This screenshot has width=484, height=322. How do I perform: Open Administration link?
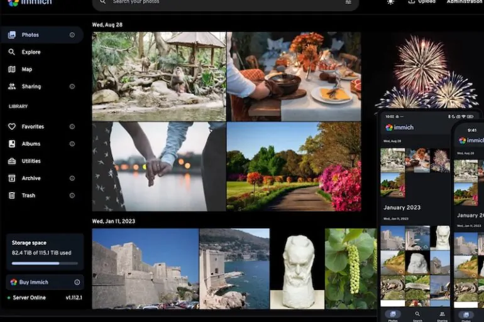[465, 2]
